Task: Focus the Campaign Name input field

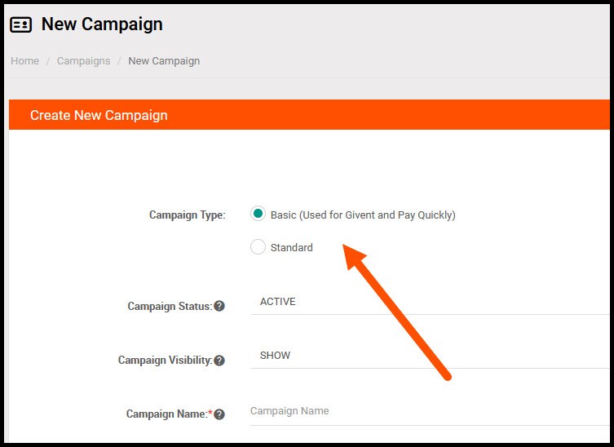Action: 430,411
